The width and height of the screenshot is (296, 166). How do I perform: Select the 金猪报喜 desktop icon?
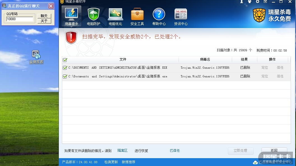click(36, 57)
